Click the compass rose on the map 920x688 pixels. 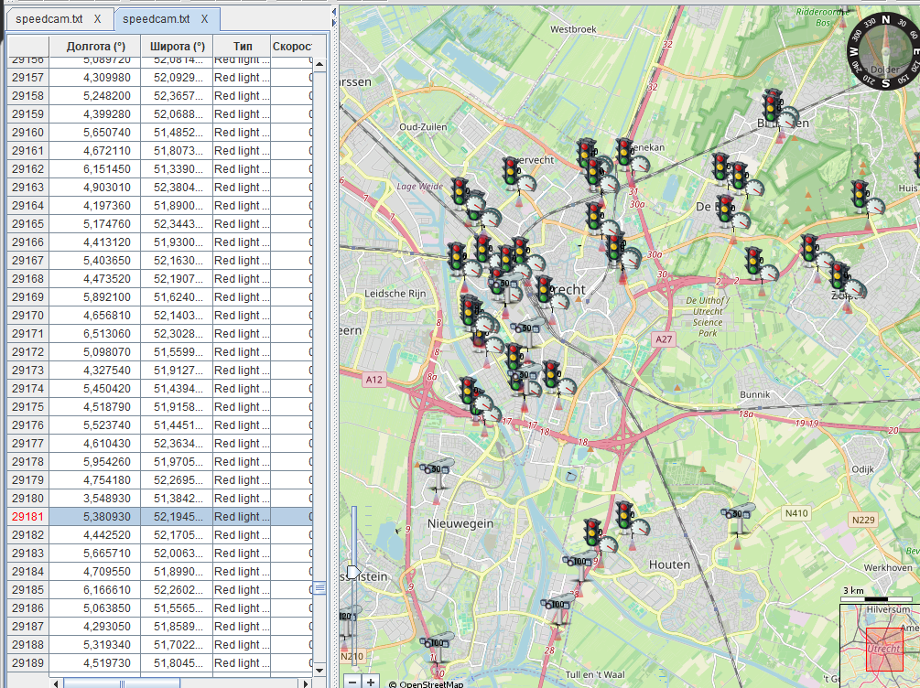pyautogui.click(x=884, y=51)
